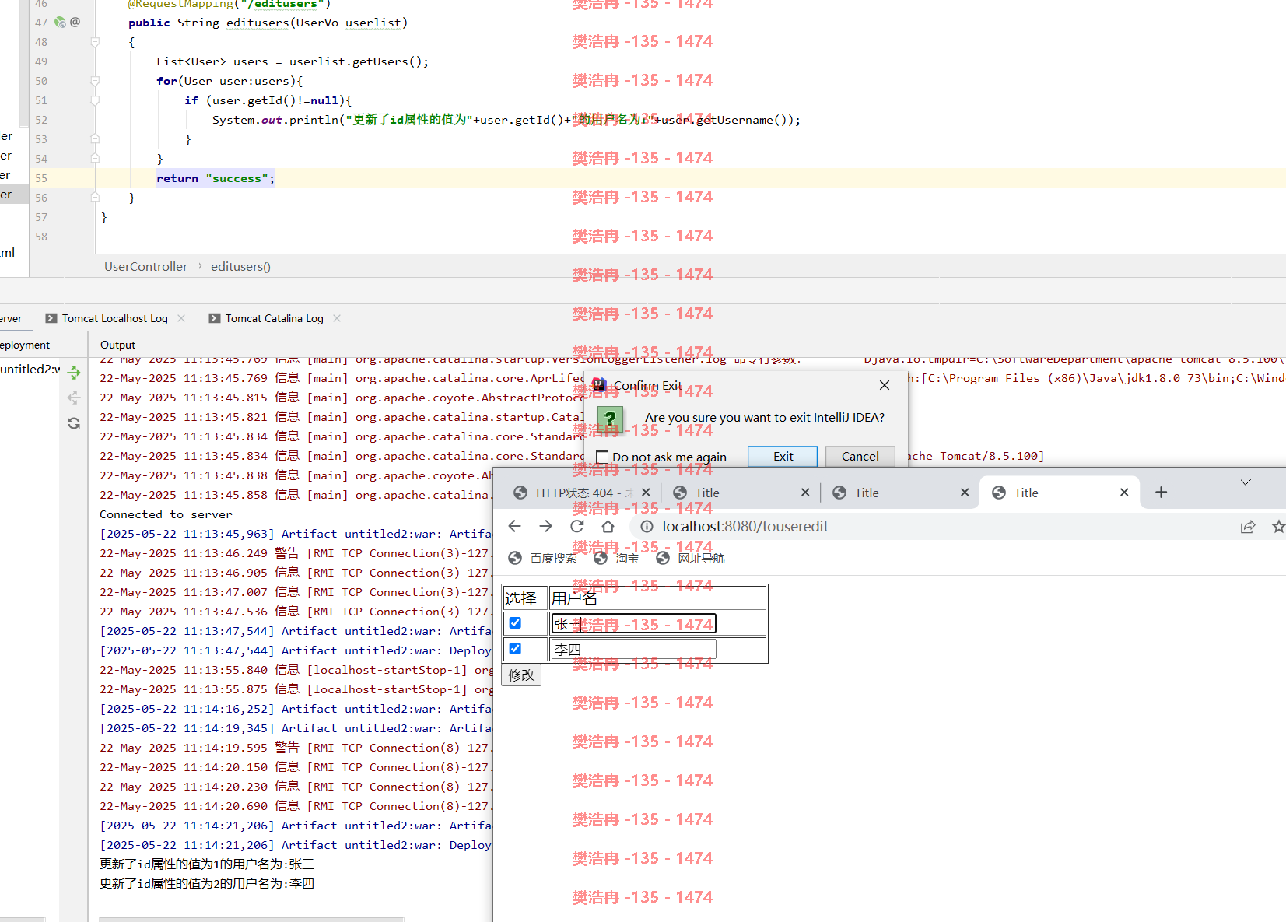Collapse the if block fold at line 51
The height and width of the screenshot is (922, 1286).
tap(95, 100)
